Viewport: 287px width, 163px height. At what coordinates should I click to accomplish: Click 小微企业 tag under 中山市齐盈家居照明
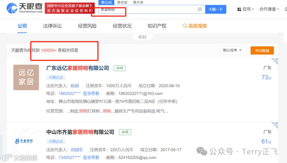pos(56,141)
